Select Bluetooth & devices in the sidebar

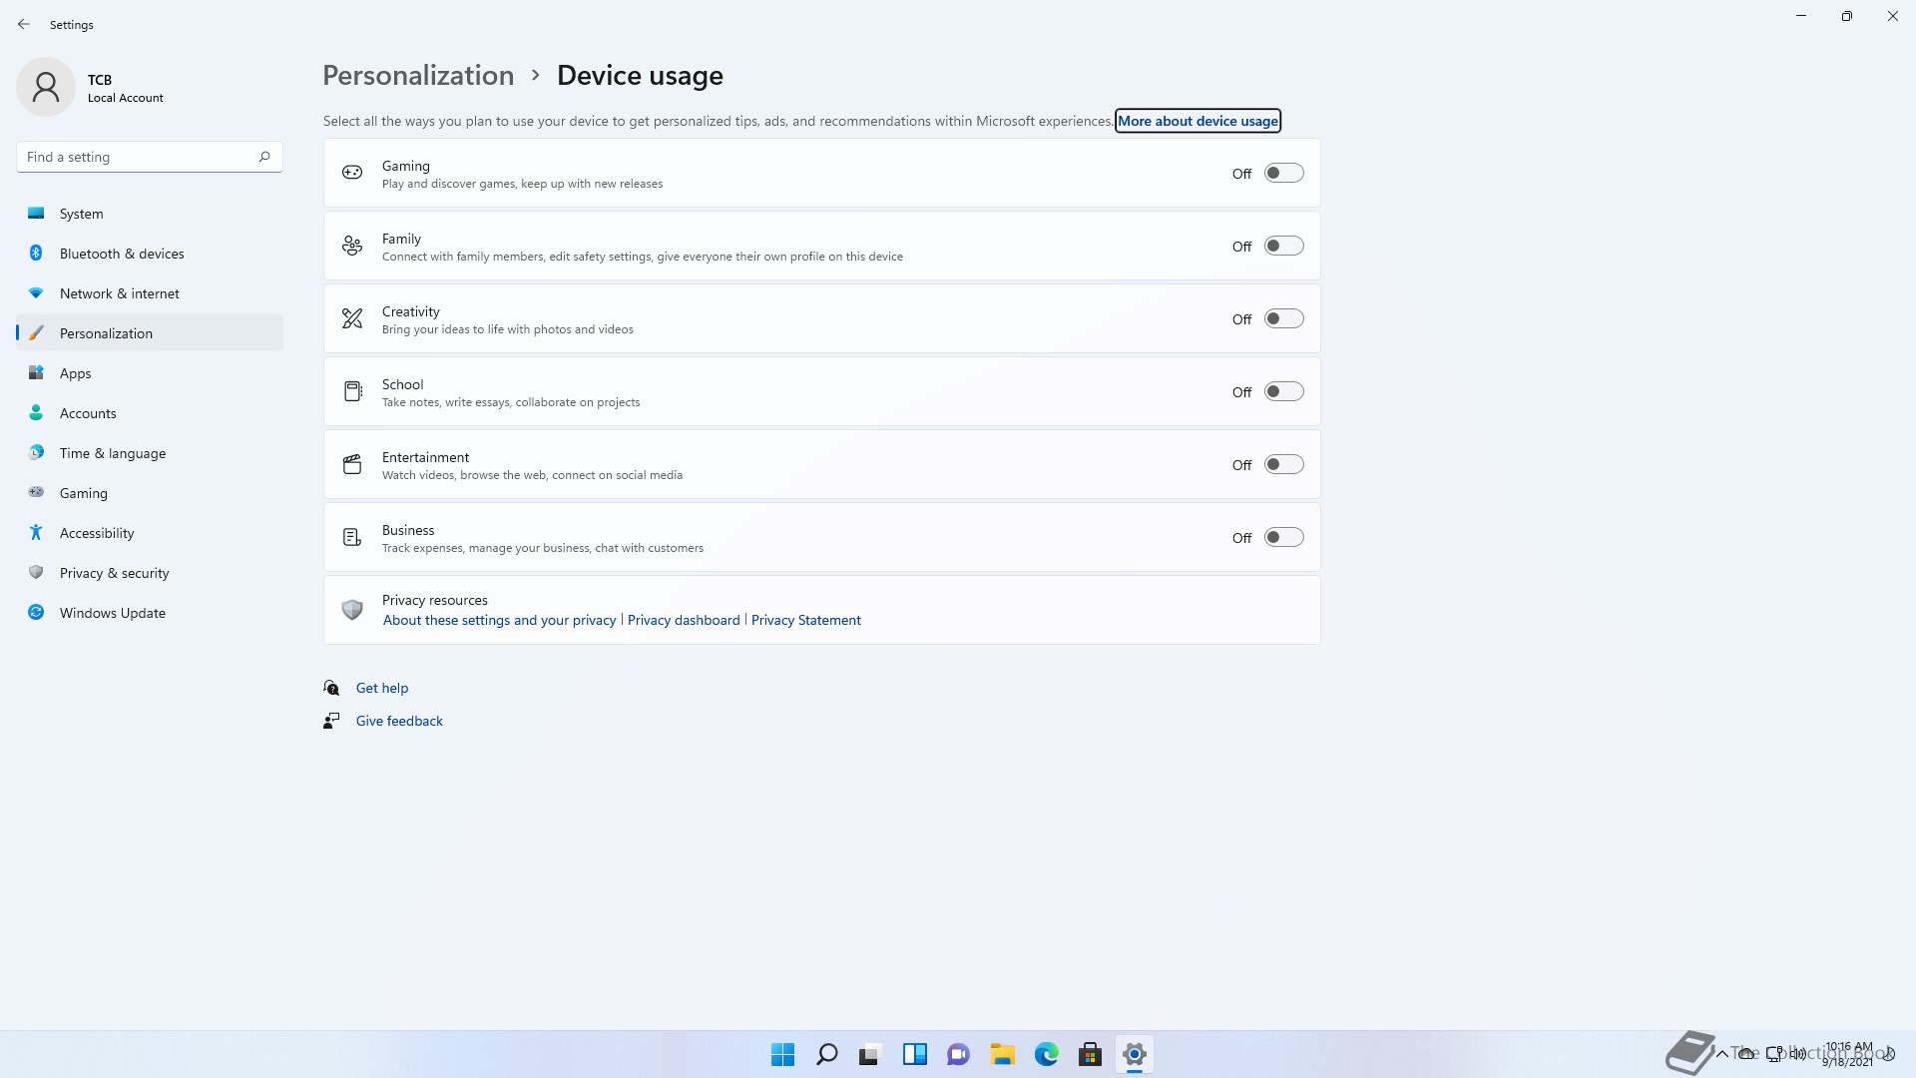tap(122, 254)
